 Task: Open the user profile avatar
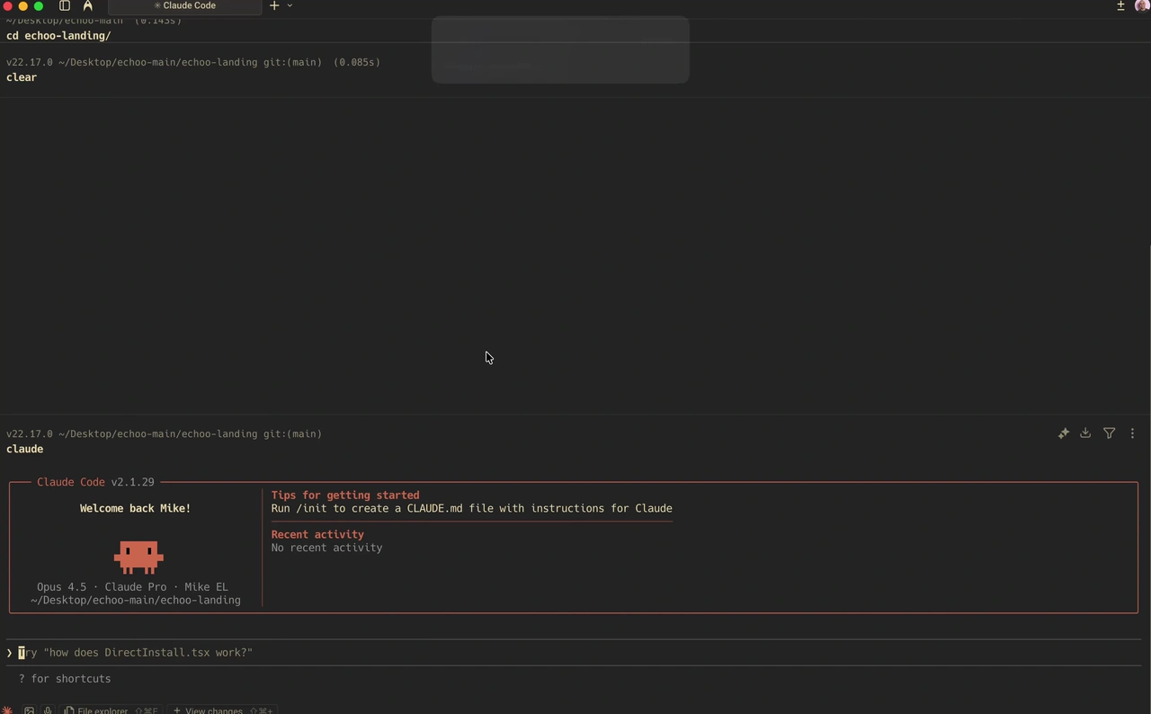pos(1142,5)
